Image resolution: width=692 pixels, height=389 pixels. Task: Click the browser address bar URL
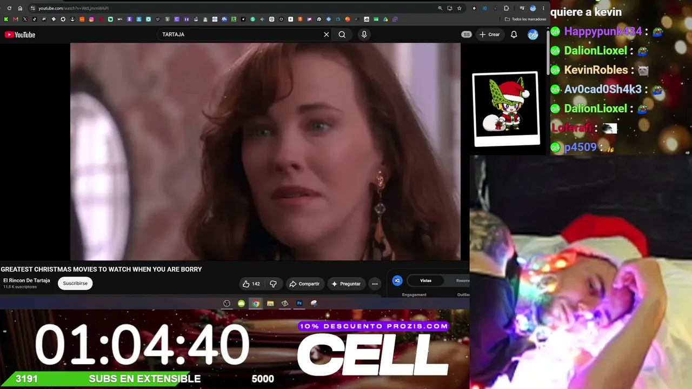74,8
